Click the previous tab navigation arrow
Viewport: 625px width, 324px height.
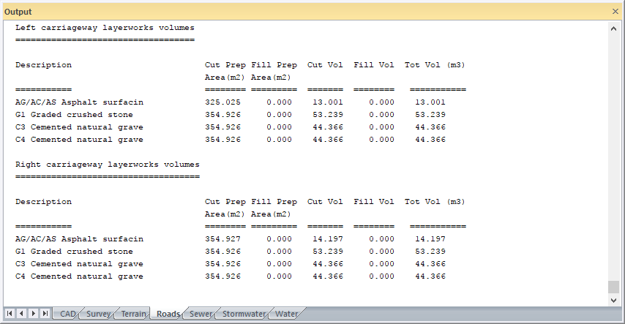22,314
